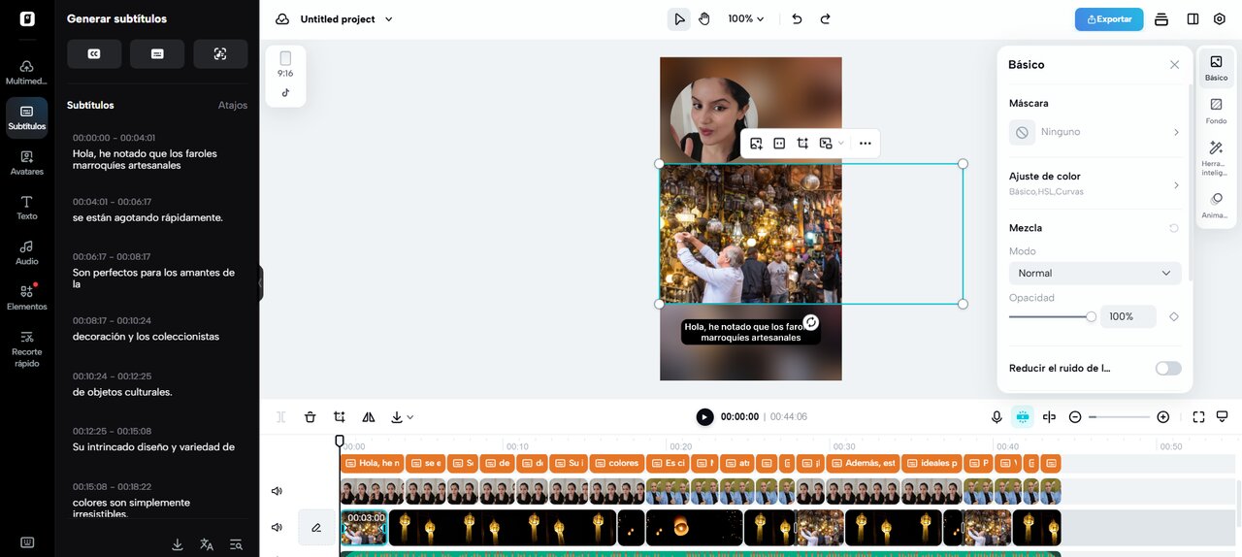Toggle Reducir el ruido switch
The width and height of the screenshot is (1242, 557).
[1168, 369]
